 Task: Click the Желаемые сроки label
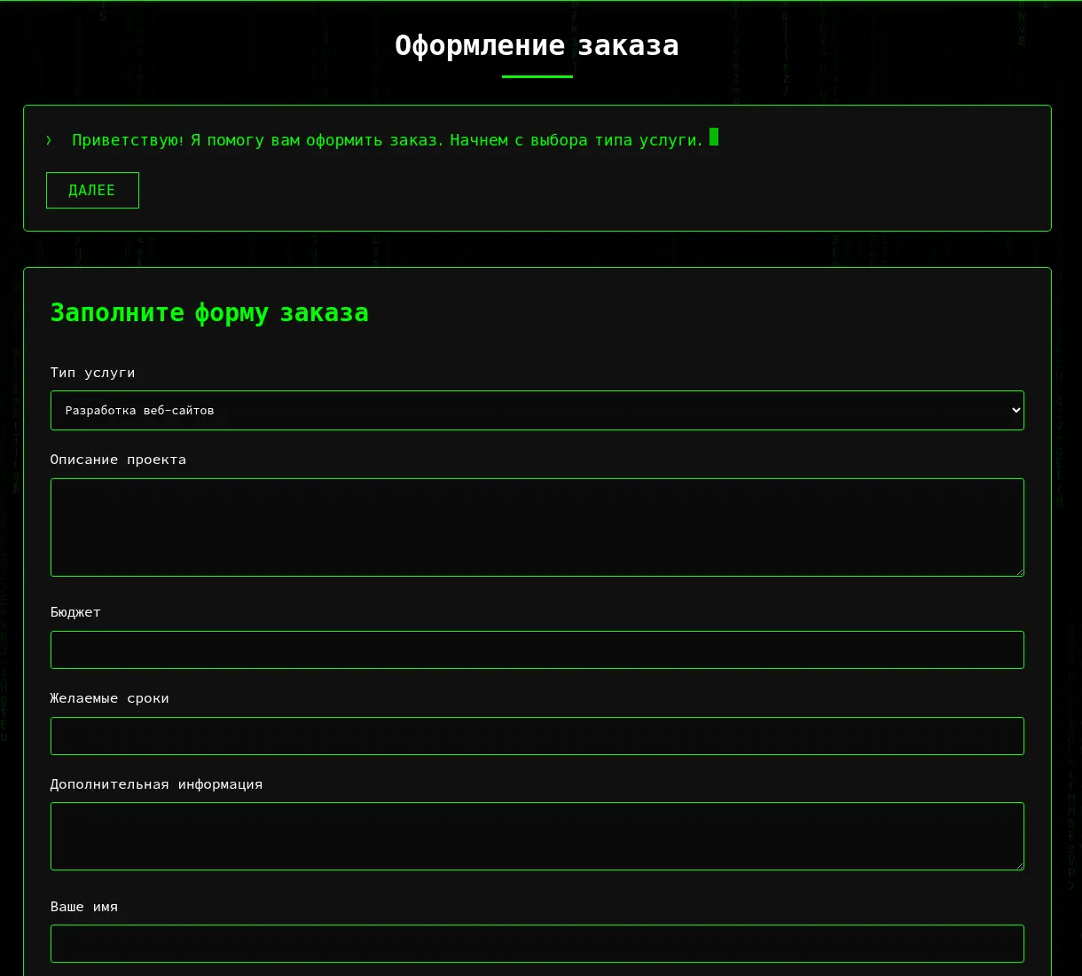(x=110, y=698)
